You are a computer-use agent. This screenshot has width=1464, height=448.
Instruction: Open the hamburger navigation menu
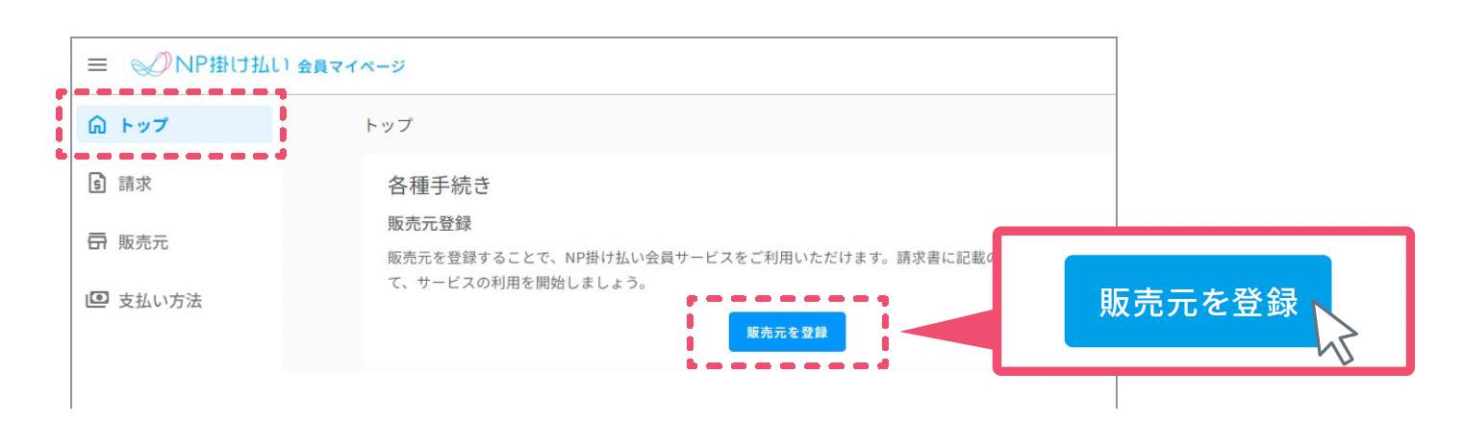pos(97,65)
